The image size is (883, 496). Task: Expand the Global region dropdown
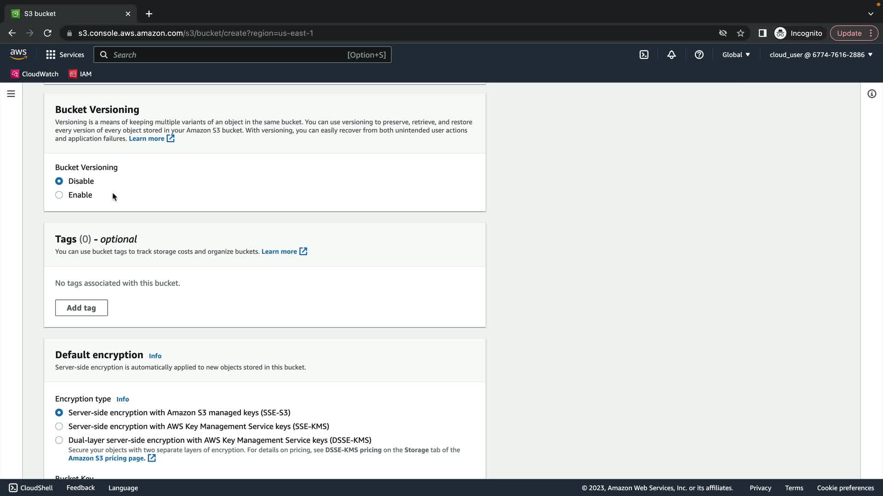tap(736, 55)
